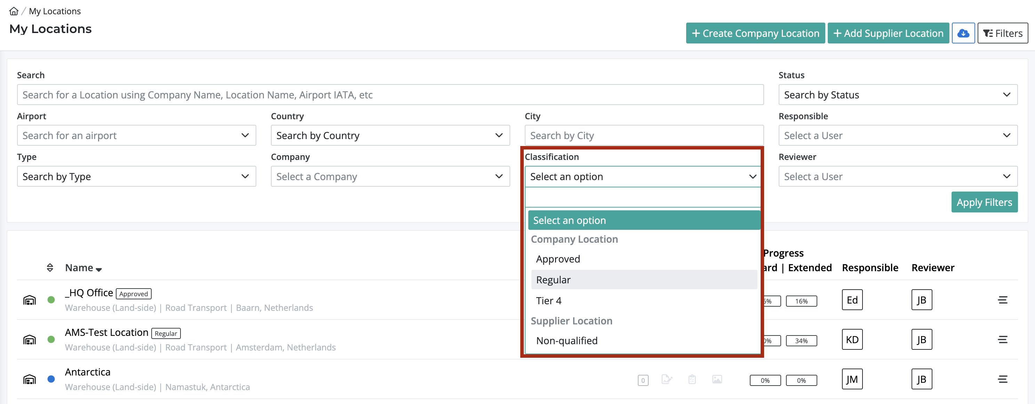Image resolution: width=1035 pixels, height=404 pixels.
Task: Open the _HQ Office location
Action: [x=89, y=293]
